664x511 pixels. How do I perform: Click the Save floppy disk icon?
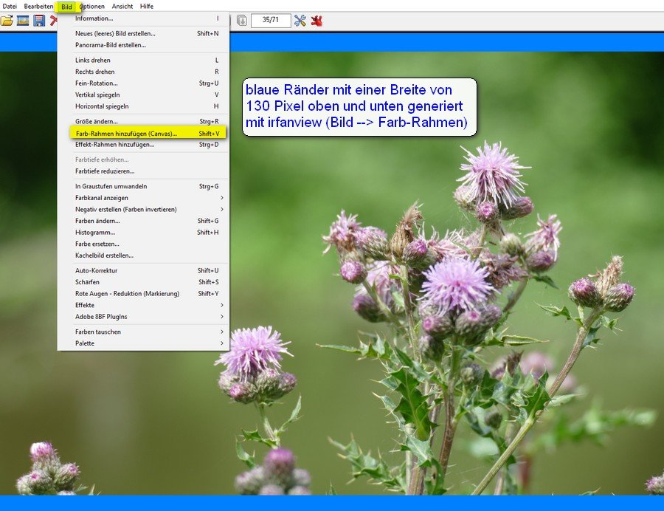[39, 21]
